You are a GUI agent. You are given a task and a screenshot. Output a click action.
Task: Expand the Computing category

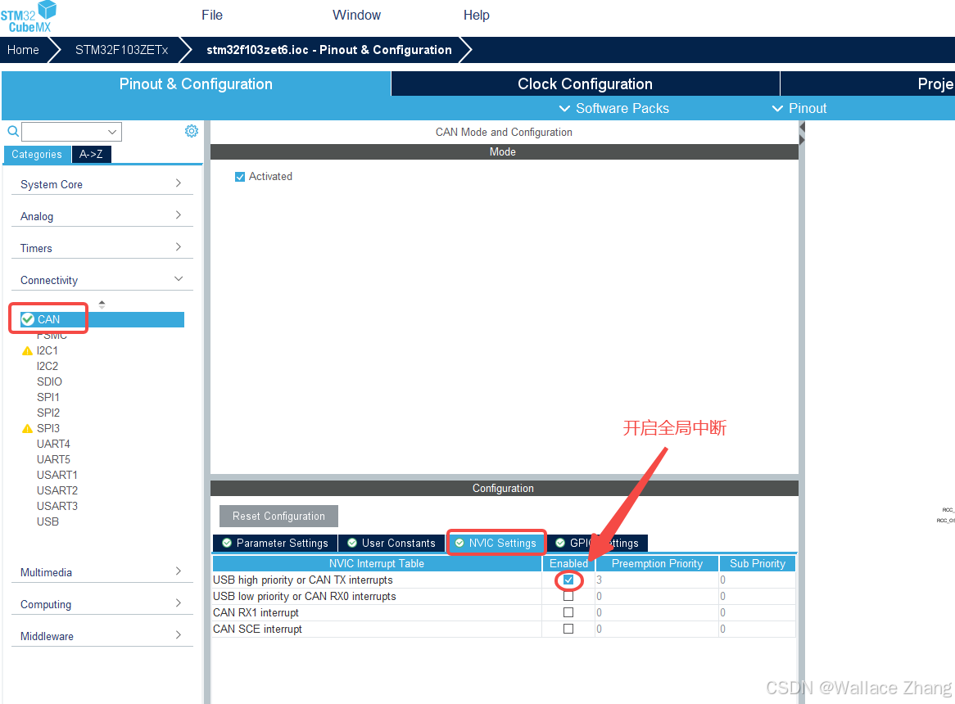[x=102, y=604]
